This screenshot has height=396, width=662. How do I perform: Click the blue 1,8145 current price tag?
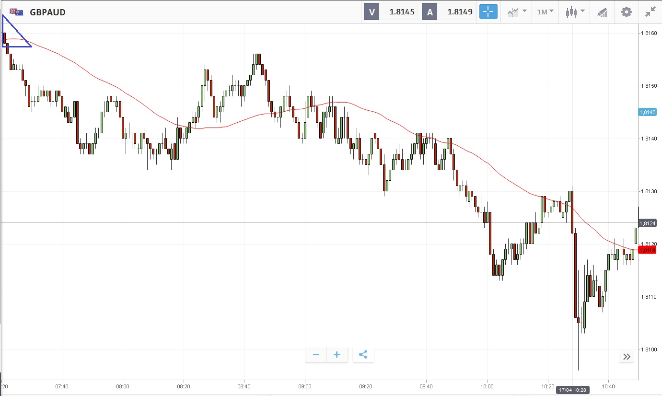point(647,112)
